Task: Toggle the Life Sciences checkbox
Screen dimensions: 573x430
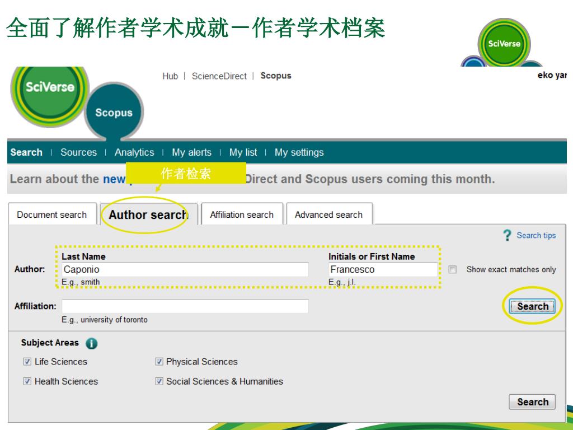Action: coord(27,362)
